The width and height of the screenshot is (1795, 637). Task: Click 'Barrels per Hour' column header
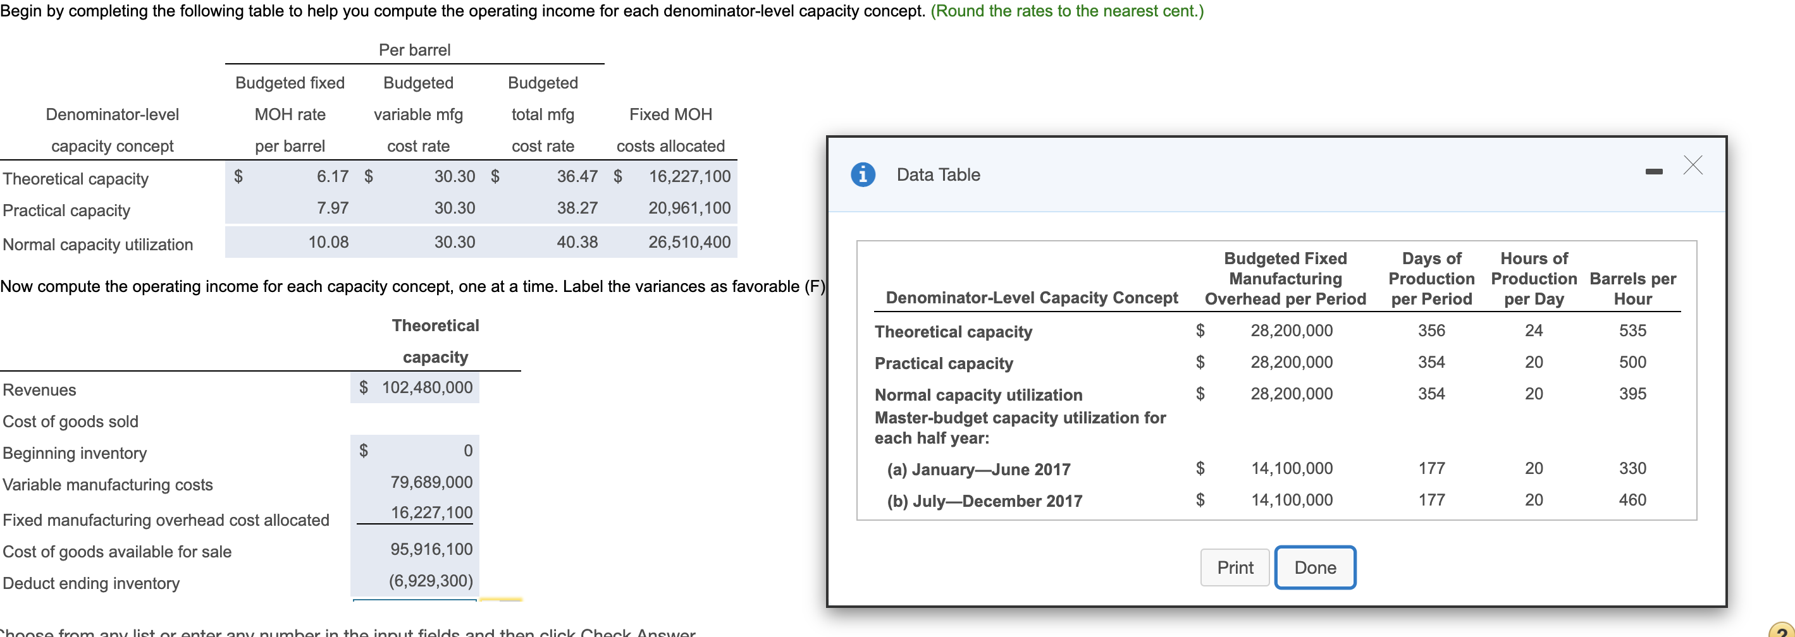pos(1632,289)
